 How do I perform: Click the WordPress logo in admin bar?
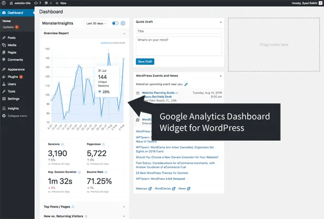4,3
